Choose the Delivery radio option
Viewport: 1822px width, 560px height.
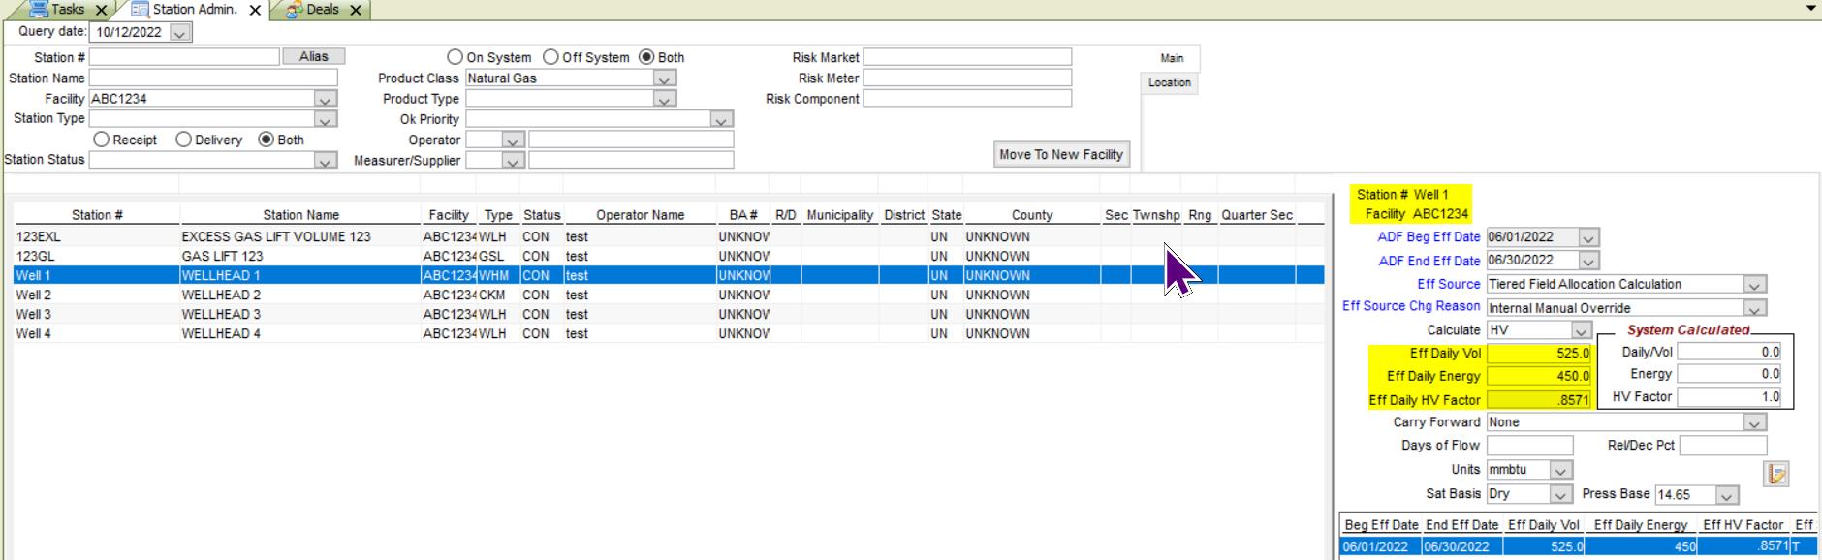coord(184,140)
